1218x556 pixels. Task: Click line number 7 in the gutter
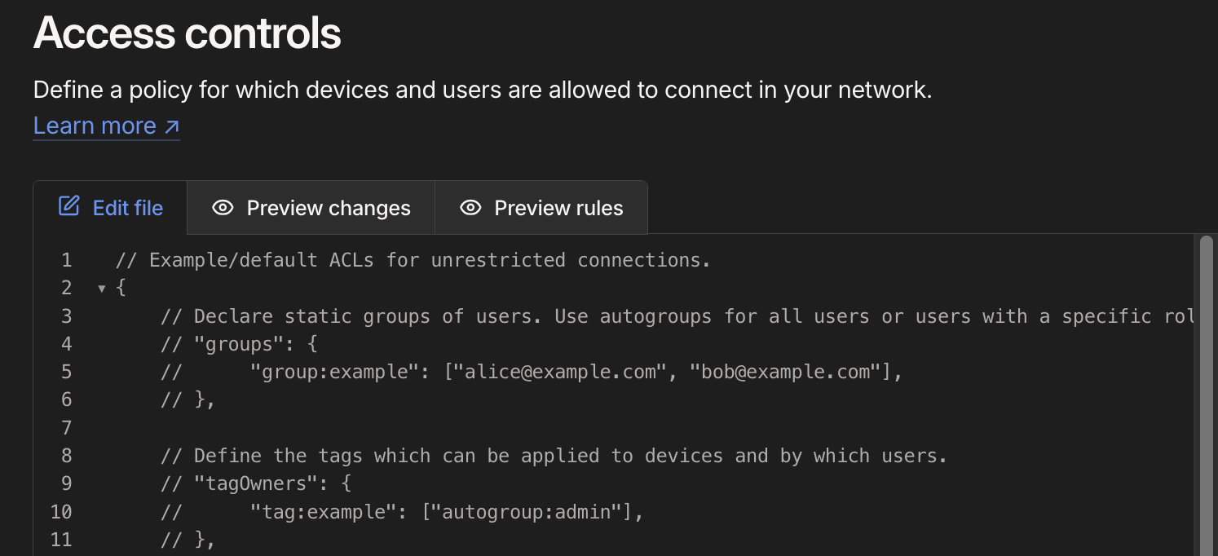point(66,427)
